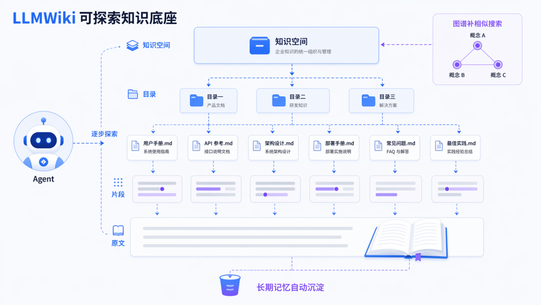Select the Agent robot avatar
The image size is (541, 305).
click(x=44, y=141)
